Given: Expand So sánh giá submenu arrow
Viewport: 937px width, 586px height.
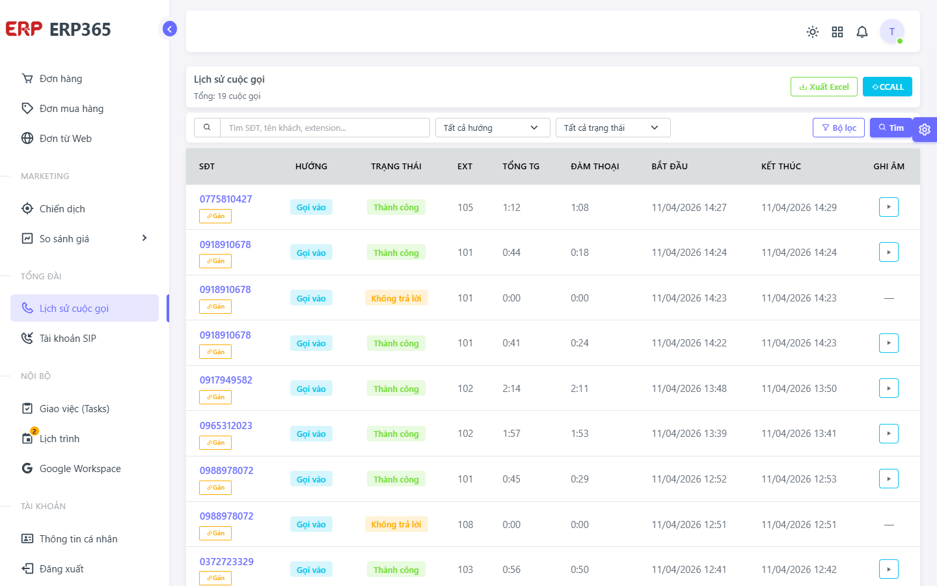Looking at the screenshot, I should point(144,238).
